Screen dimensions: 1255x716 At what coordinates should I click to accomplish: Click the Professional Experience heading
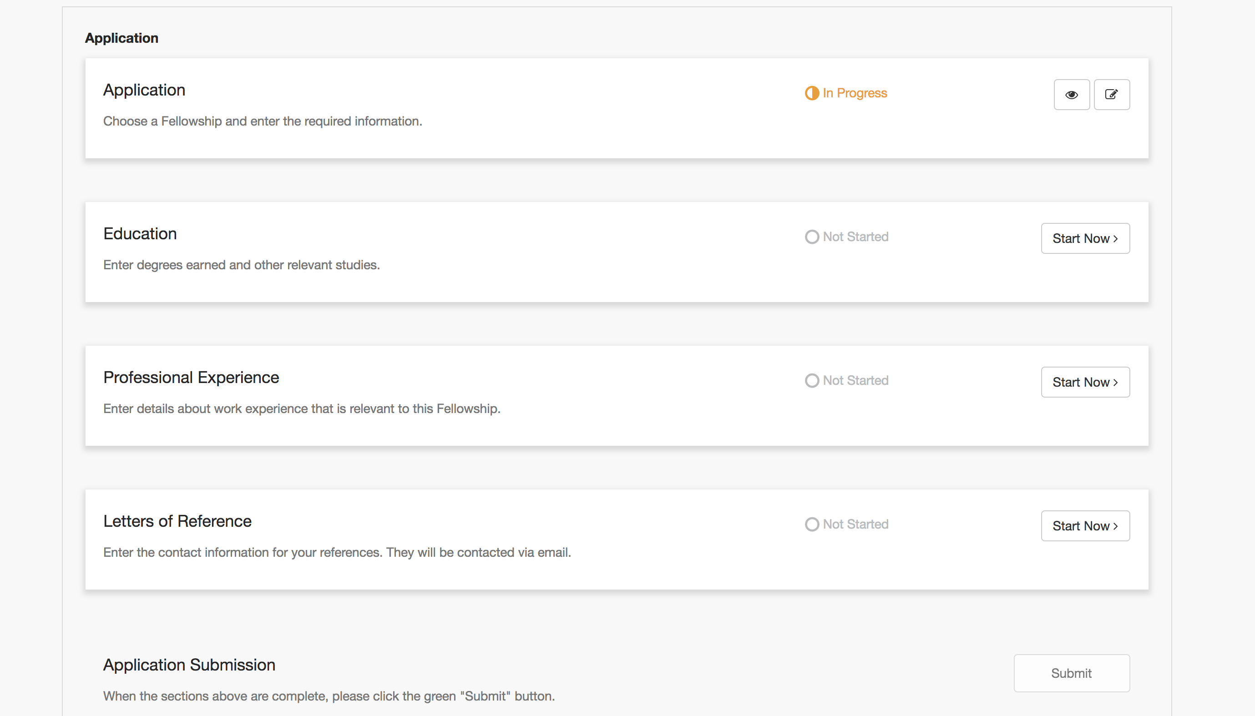click(x=191, y=377)
